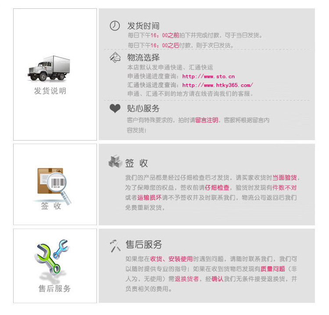Screen dimensions: 329x315
Task: Click the 发货说明 label under truck
Action: [50, 91]
